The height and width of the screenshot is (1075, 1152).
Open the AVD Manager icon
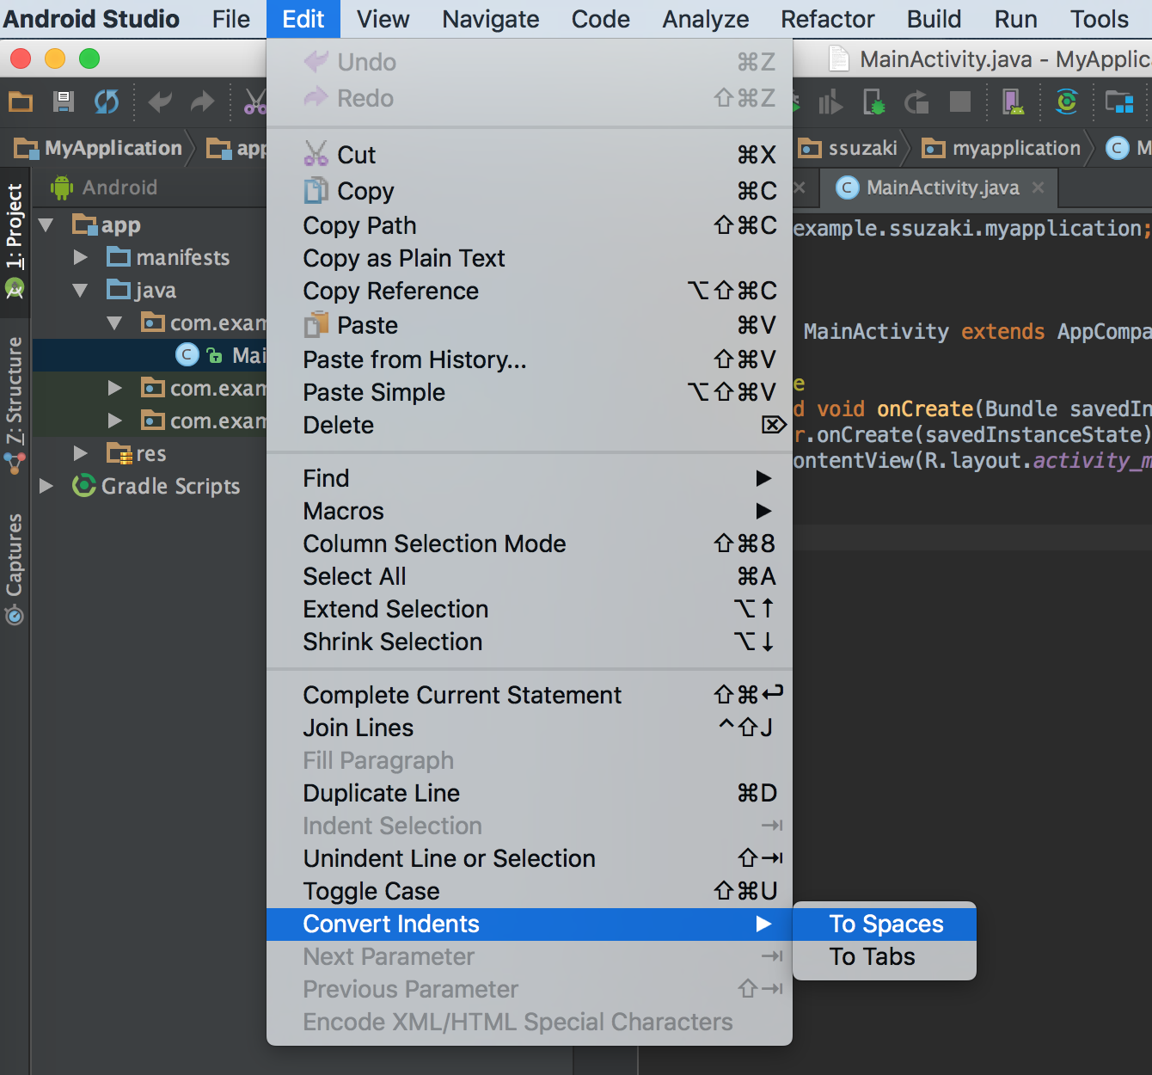click(x=1014, y=102)
